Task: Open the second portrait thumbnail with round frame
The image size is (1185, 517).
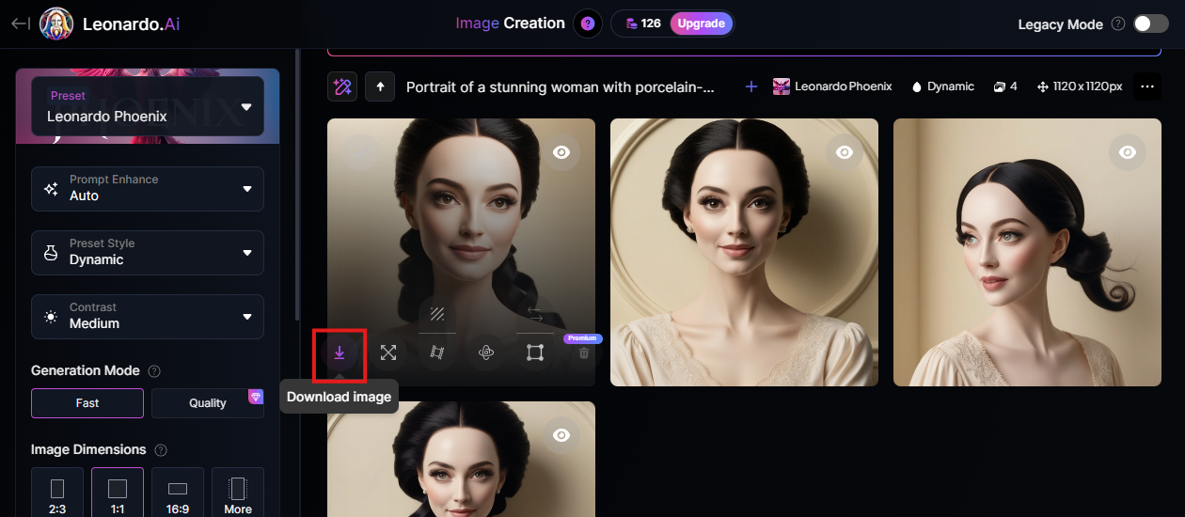Action: (x=744, y=252)
